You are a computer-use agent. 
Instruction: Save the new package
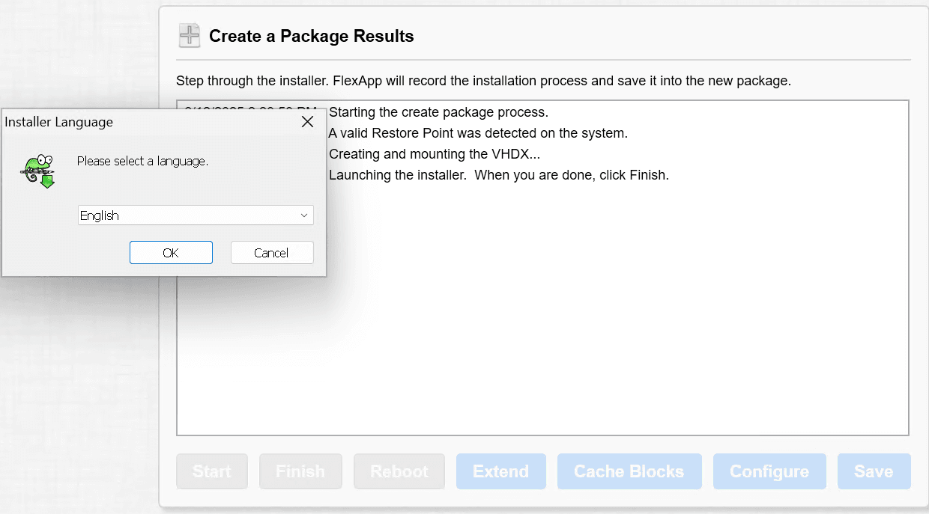(x=874, y=471)
